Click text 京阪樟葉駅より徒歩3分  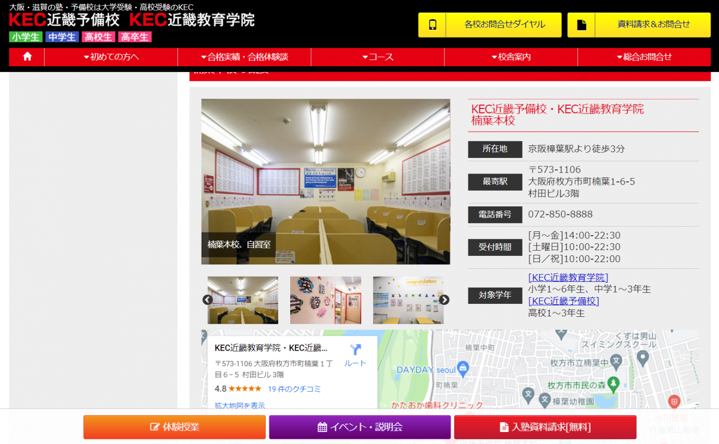point(576,149)
